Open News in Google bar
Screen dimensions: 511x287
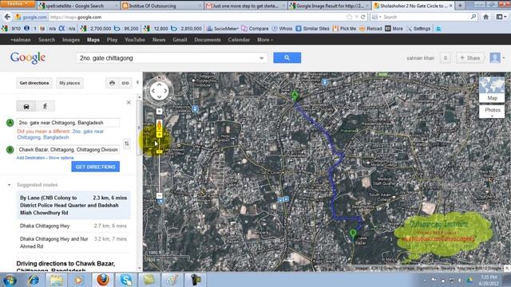(x=159, y=40)
